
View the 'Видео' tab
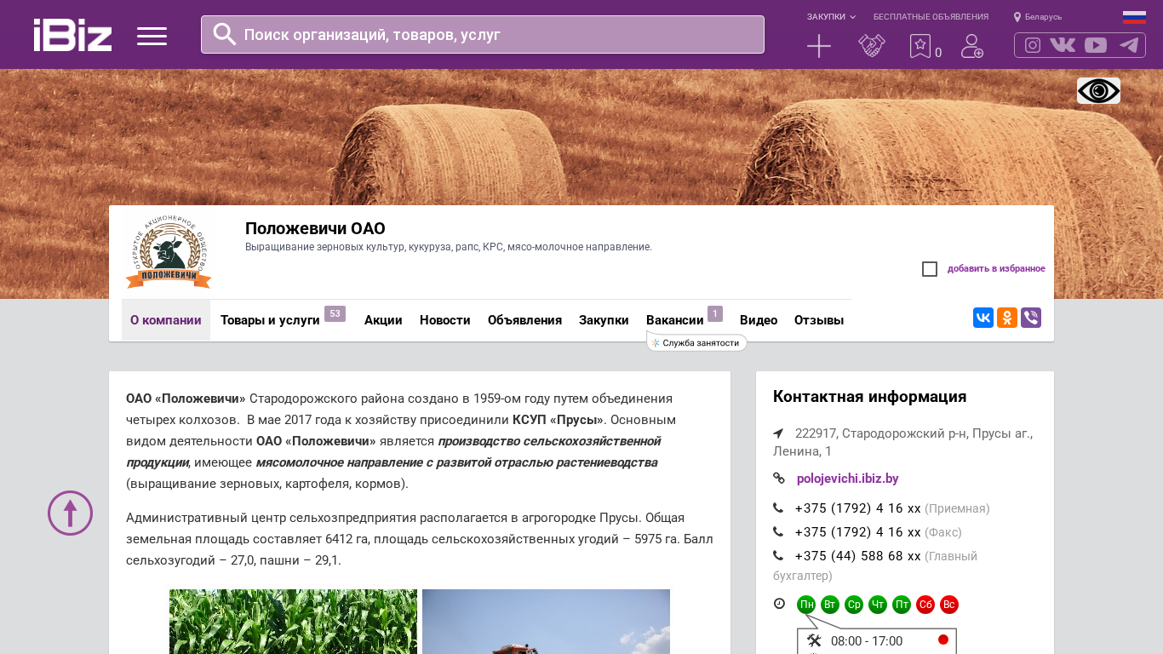[x=759, y=320]
